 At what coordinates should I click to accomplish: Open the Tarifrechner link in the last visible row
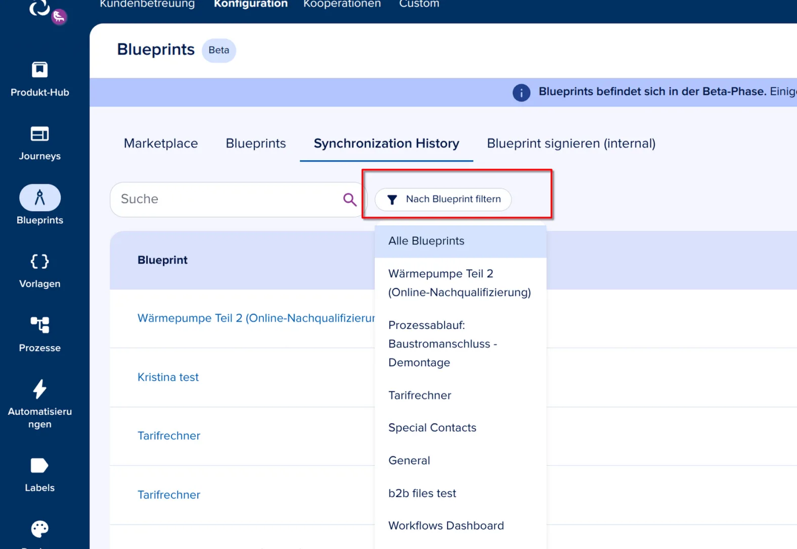point(169,495)
